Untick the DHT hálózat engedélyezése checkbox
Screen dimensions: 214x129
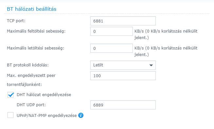10,95
